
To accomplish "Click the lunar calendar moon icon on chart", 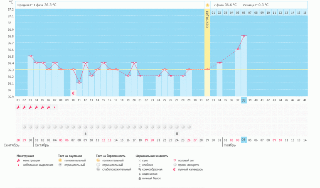I will click(x=74, y=93).
